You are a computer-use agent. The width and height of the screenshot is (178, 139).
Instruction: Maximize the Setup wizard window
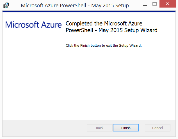click(x=154, y=4)
